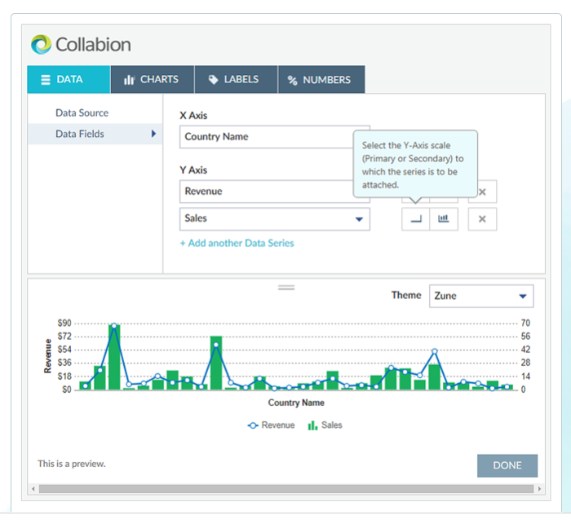
Task: Toggle the Revenue legend entry
Action: pyautogui.click(x=271, y=425)
